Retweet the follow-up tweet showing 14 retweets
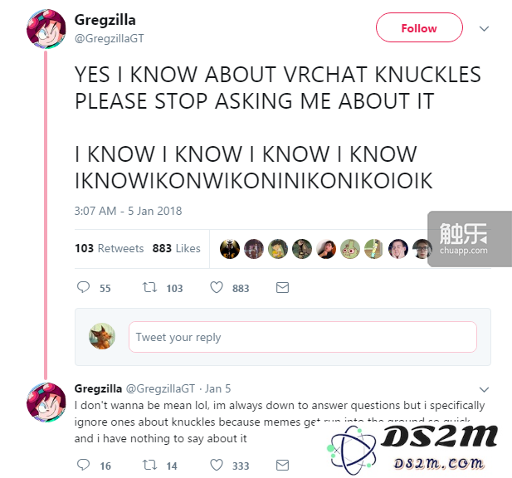 tap(149, 465)
